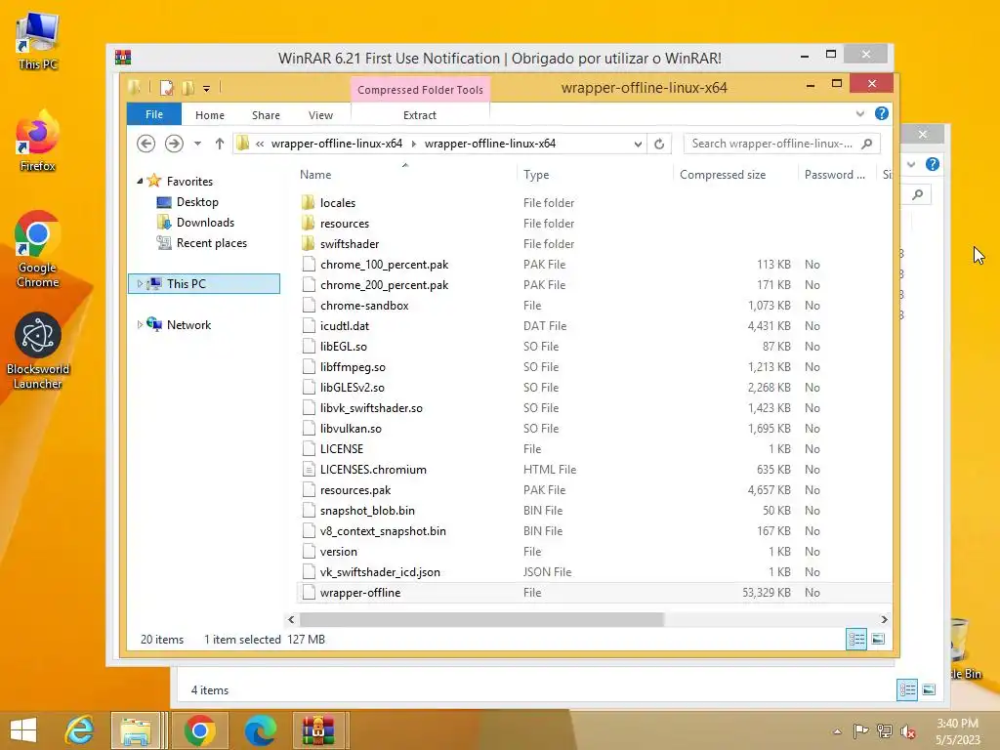The image size is (1000, 750).
Task: Expand This PC tree node
Action: [x=140, y=284]
